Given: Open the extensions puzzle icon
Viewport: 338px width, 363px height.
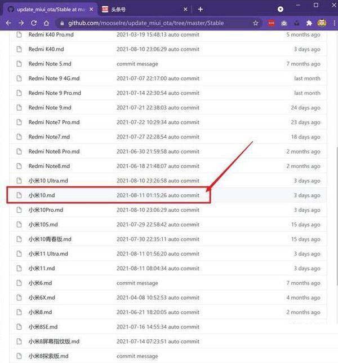Looking at the screenshot, I should coord(309,23).
